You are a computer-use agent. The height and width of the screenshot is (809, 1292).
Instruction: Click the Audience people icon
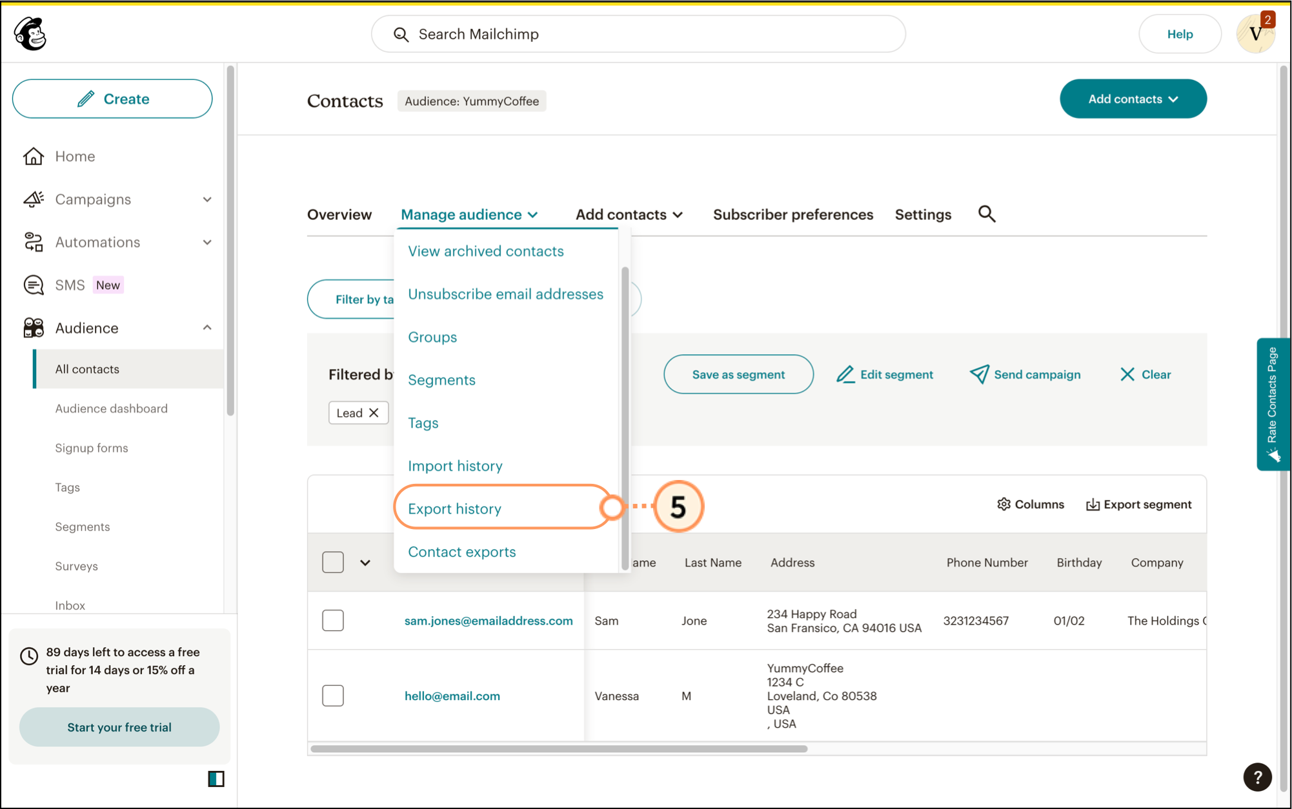point(34,328)
